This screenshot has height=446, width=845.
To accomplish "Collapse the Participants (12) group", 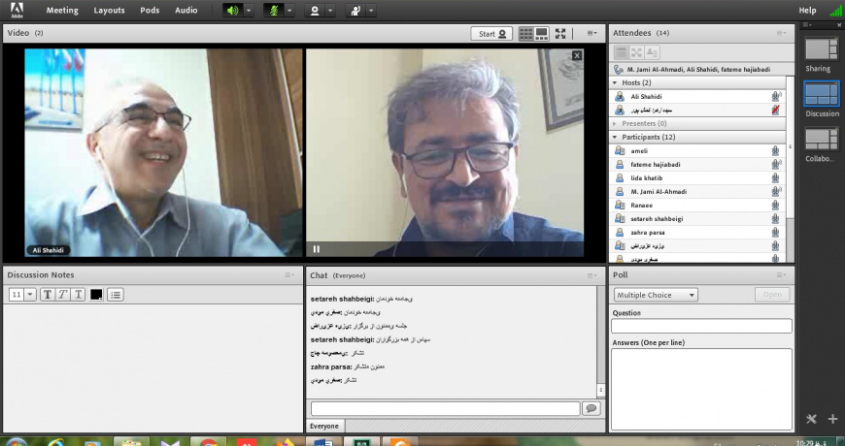I will click(615, 137).
